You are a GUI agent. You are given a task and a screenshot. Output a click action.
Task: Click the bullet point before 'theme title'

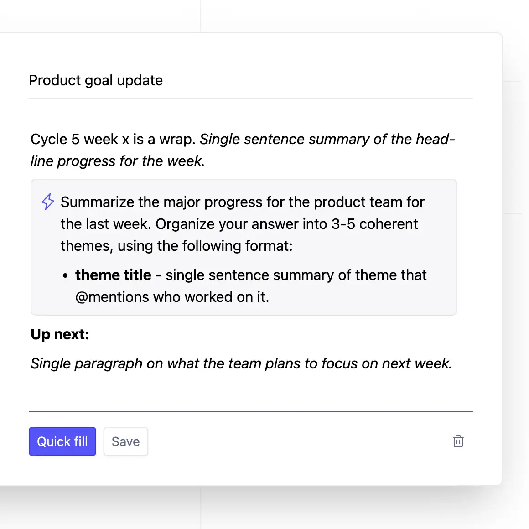pos(66,276)
